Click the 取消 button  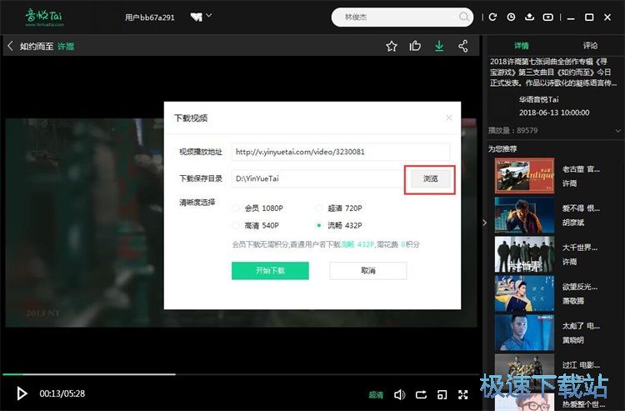(367, 271)
